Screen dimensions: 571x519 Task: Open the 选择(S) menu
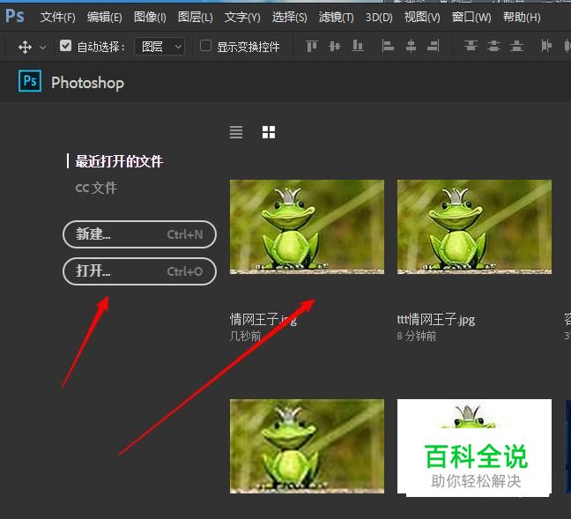point(289,17)
